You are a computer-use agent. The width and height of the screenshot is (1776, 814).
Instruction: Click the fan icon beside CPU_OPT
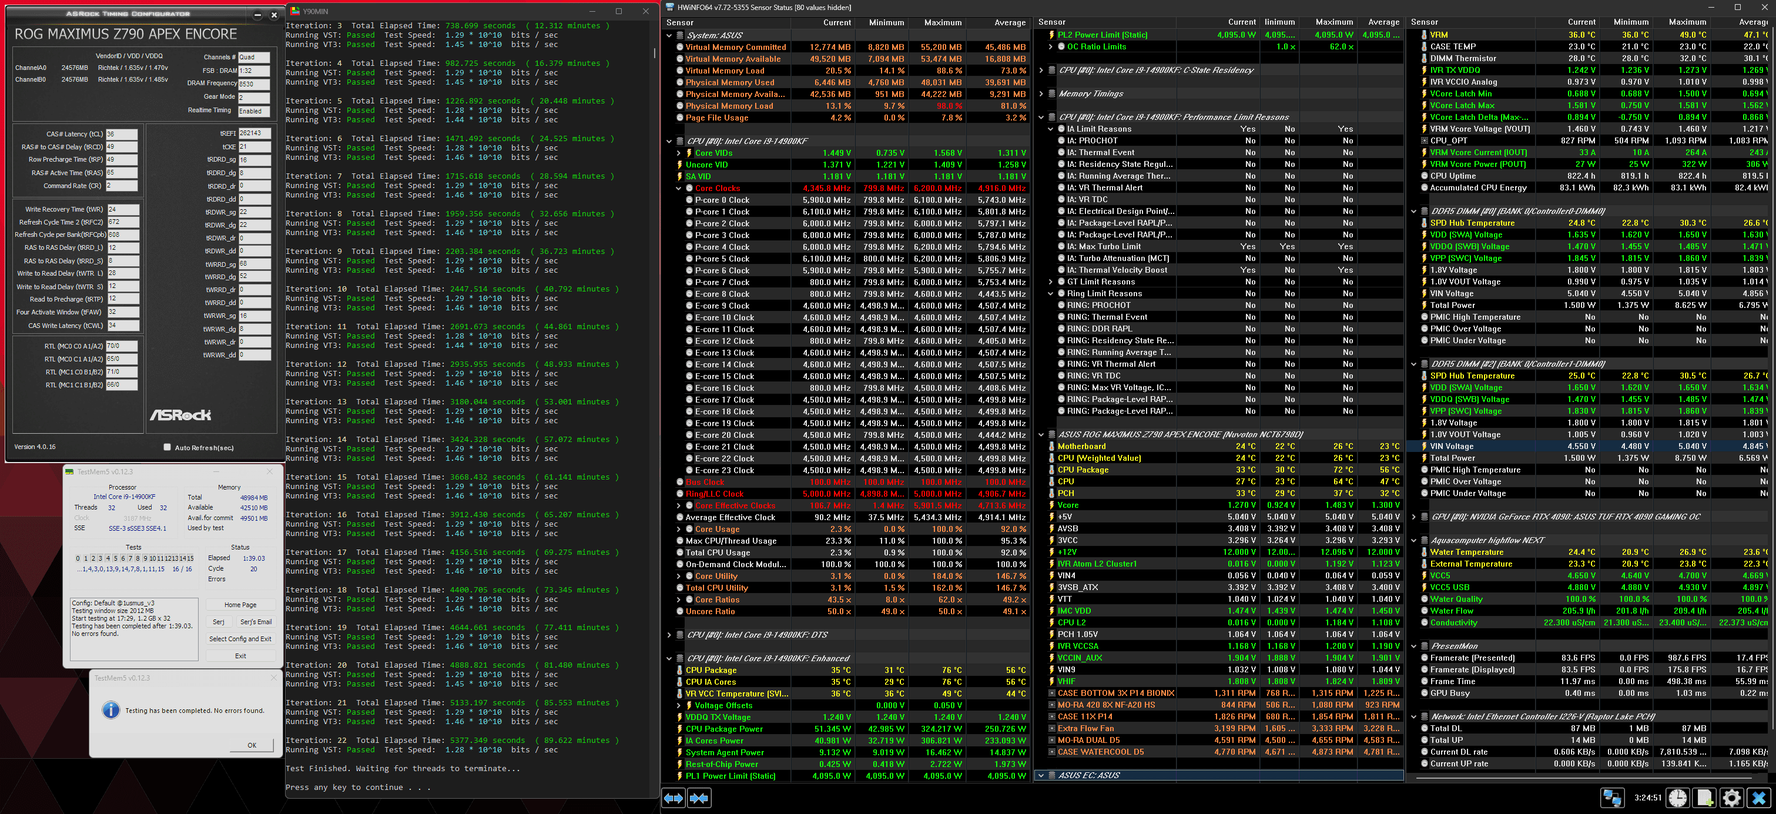tap(1424, 140)
